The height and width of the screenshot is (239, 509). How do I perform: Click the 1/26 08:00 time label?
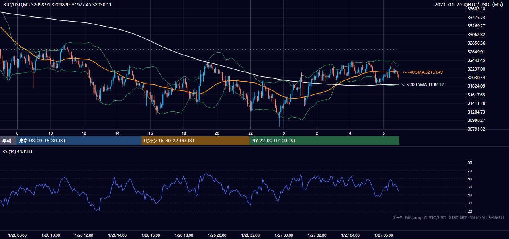click(17, 235)
